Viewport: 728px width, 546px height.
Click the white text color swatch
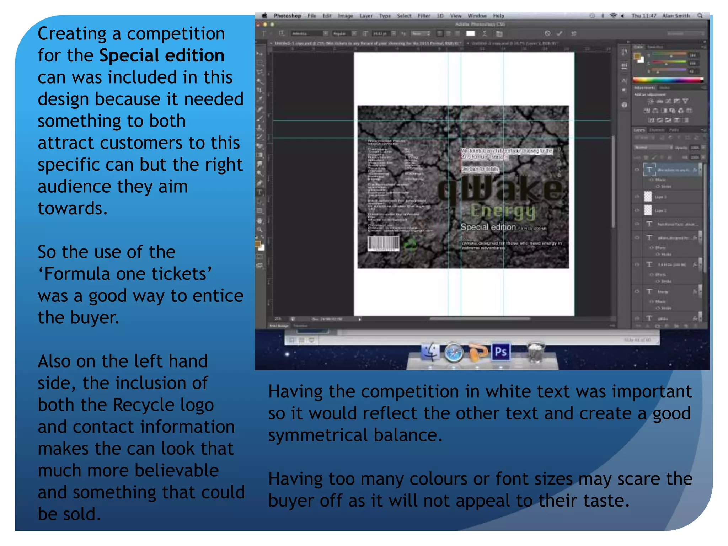[x=470, y=33]
